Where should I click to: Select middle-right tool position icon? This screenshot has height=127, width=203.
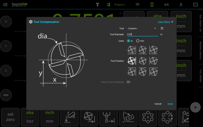point(154,61)
